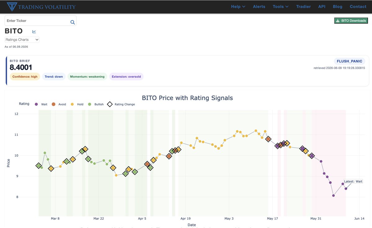Click the download icon in BITO Downloads

[x=338, y=21]
